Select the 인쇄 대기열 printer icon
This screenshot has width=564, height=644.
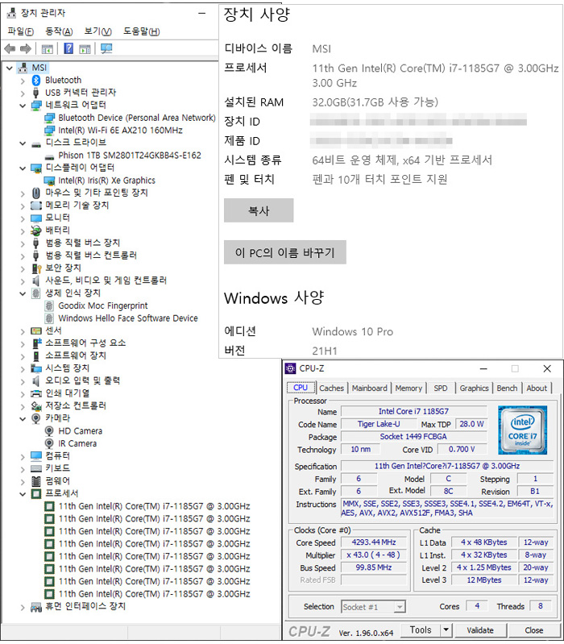click(36, 393)
